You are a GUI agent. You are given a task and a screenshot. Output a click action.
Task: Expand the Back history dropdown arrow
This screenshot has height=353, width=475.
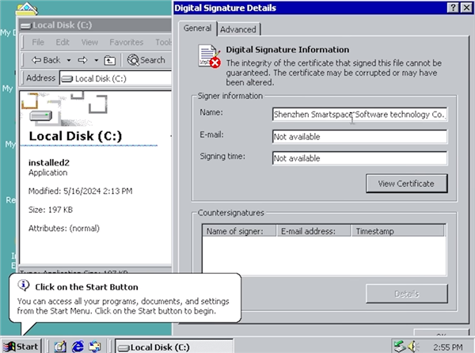(68, 60)
